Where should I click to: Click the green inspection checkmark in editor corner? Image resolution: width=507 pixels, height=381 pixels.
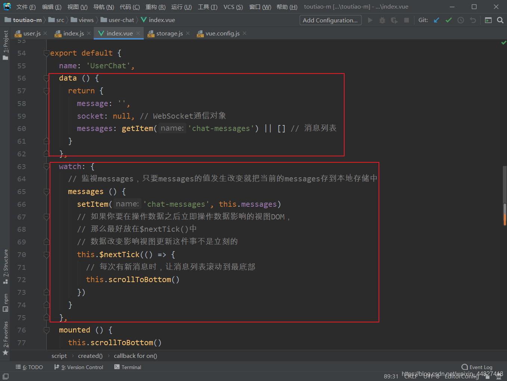[x=504, y=43]
